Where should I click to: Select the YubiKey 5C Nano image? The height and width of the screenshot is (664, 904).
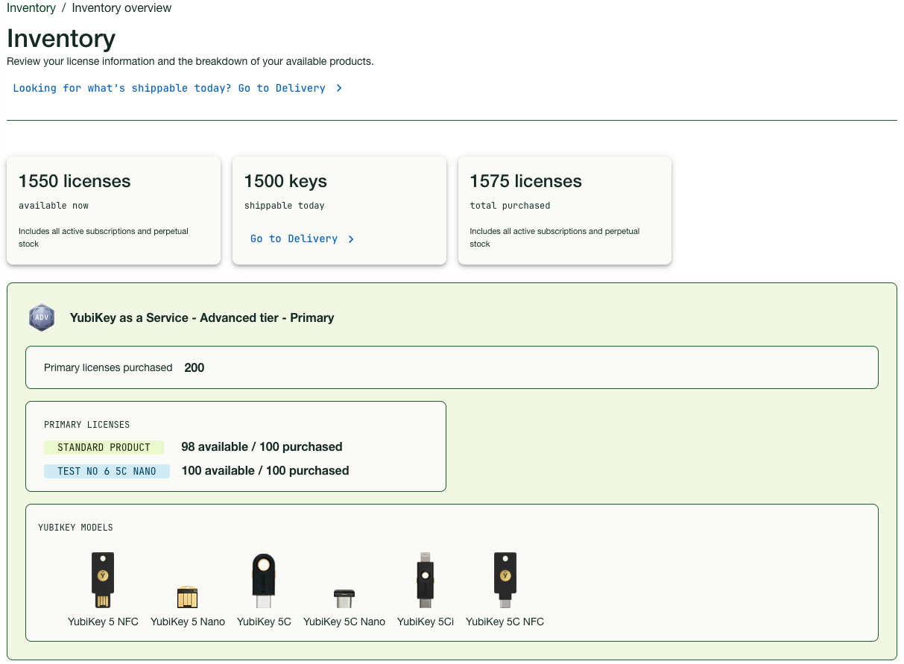point(344,598)
